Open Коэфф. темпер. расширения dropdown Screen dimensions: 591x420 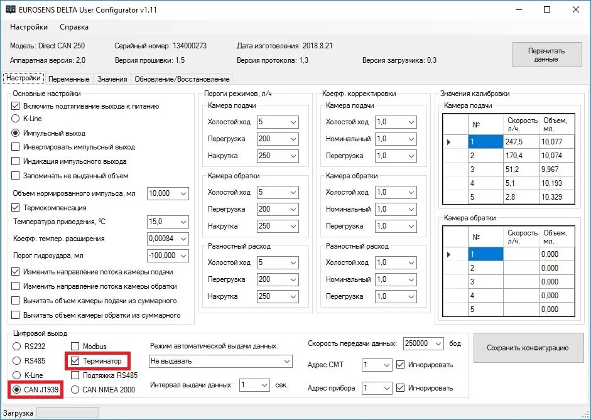click(183, 239)
